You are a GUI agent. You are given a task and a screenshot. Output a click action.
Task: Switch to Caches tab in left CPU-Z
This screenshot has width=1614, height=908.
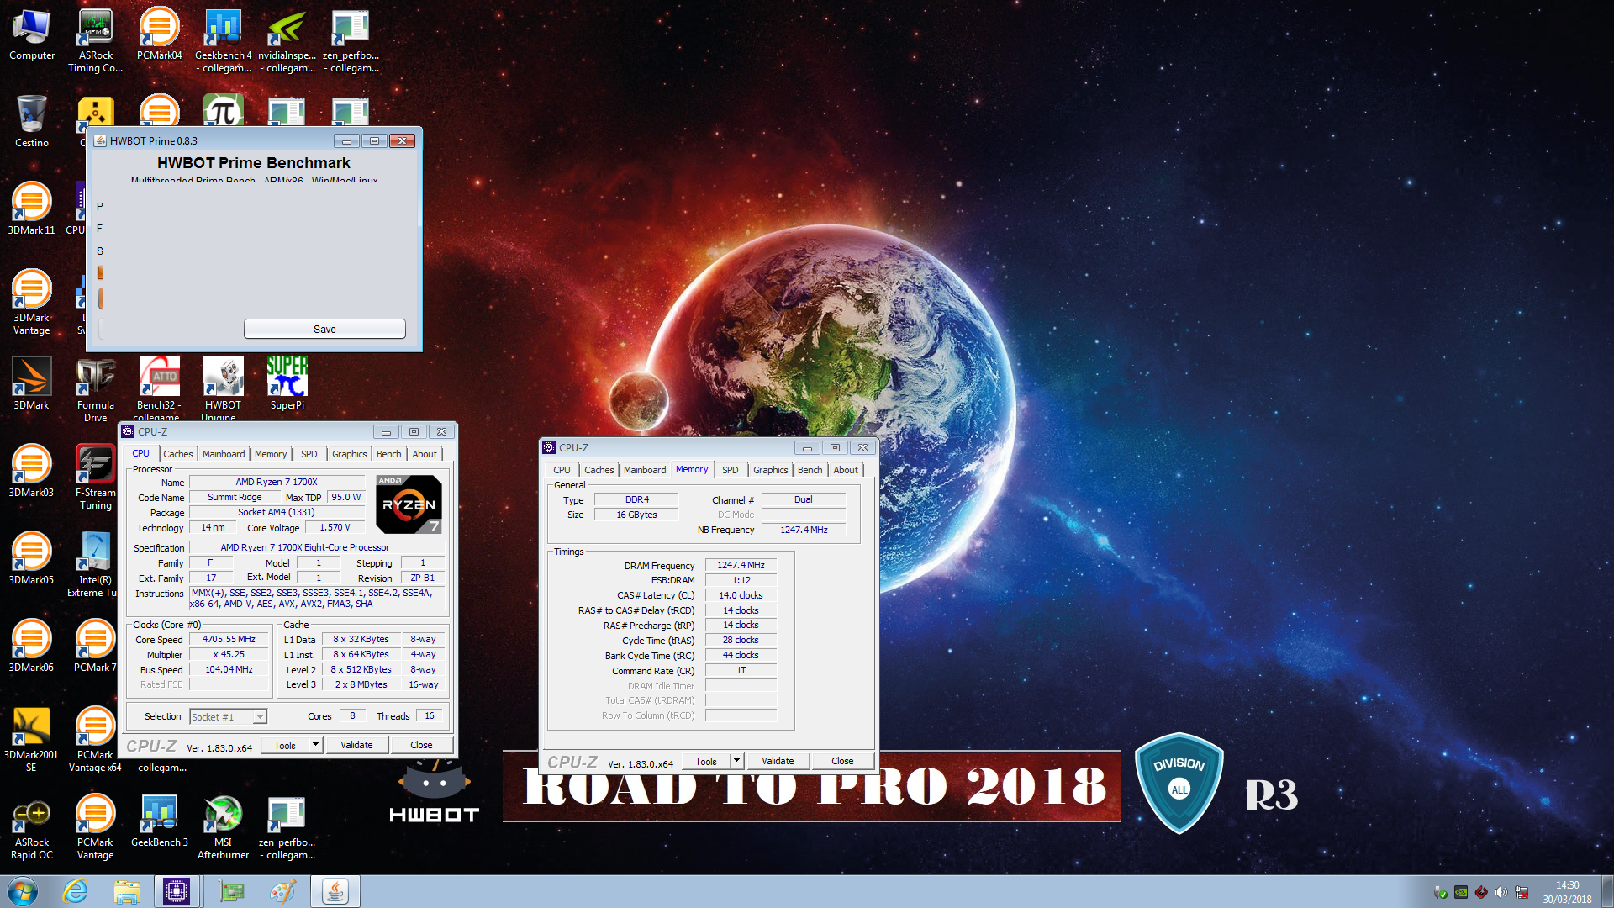click(178, 454)
